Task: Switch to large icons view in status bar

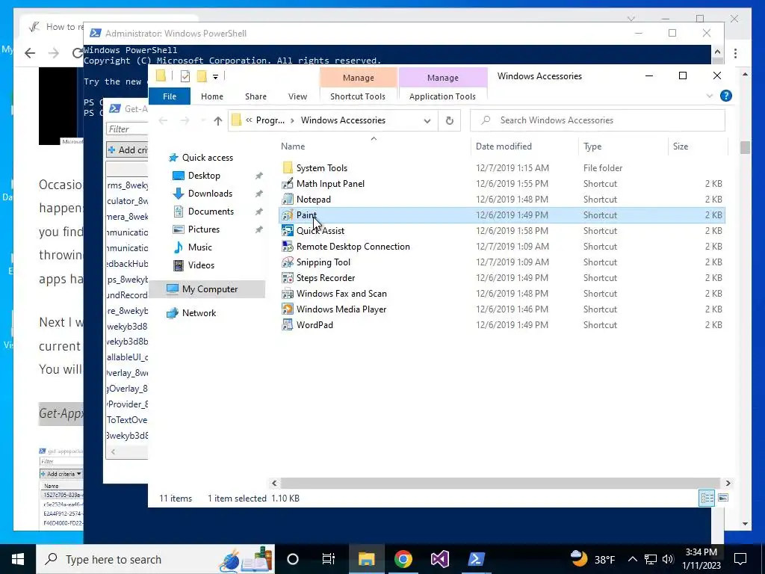Action: (723, 498)
